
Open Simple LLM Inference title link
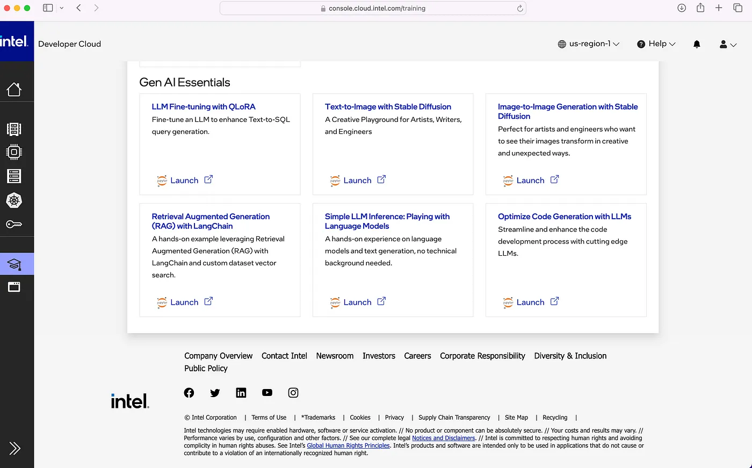point(387,221)
